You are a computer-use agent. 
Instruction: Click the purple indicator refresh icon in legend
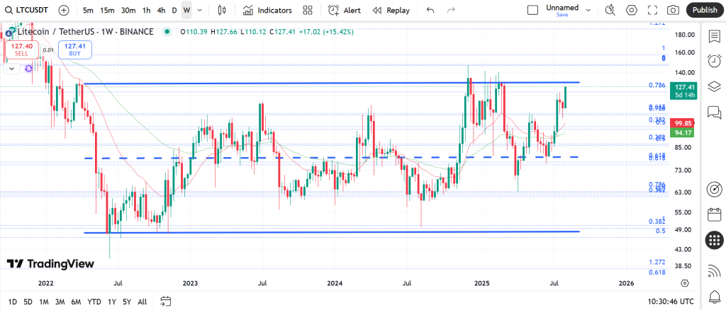click(28, 69)
